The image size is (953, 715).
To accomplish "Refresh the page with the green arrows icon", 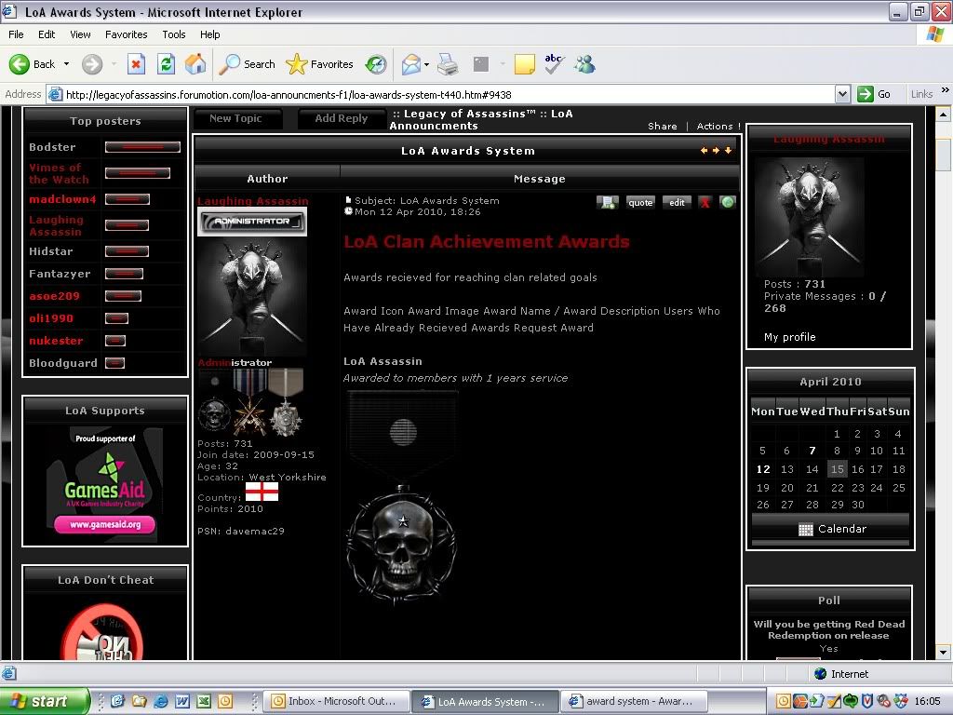I will [166, 64].
